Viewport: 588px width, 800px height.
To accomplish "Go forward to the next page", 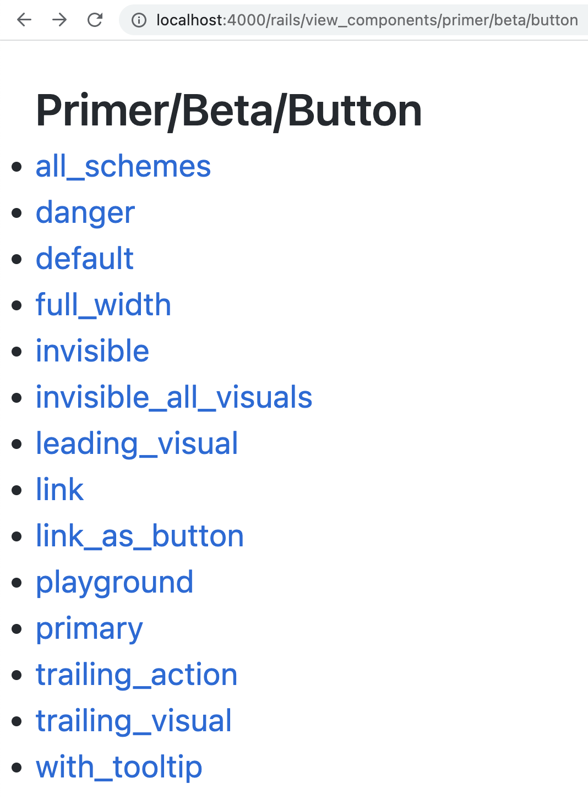I will (59, 20).
